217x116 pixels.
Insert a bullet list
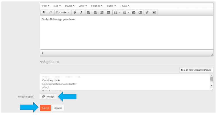click(x=116, y=12)
